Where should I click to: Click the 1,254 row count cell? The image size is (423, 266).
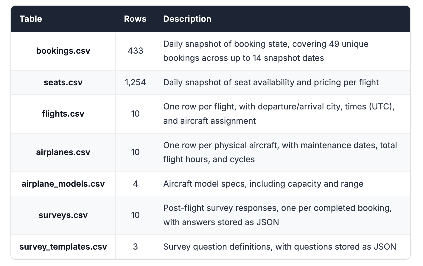[135, 82]
